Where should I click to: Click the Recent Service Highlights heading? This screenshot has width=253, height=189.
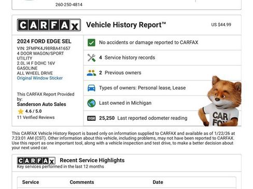click(92, 160)
